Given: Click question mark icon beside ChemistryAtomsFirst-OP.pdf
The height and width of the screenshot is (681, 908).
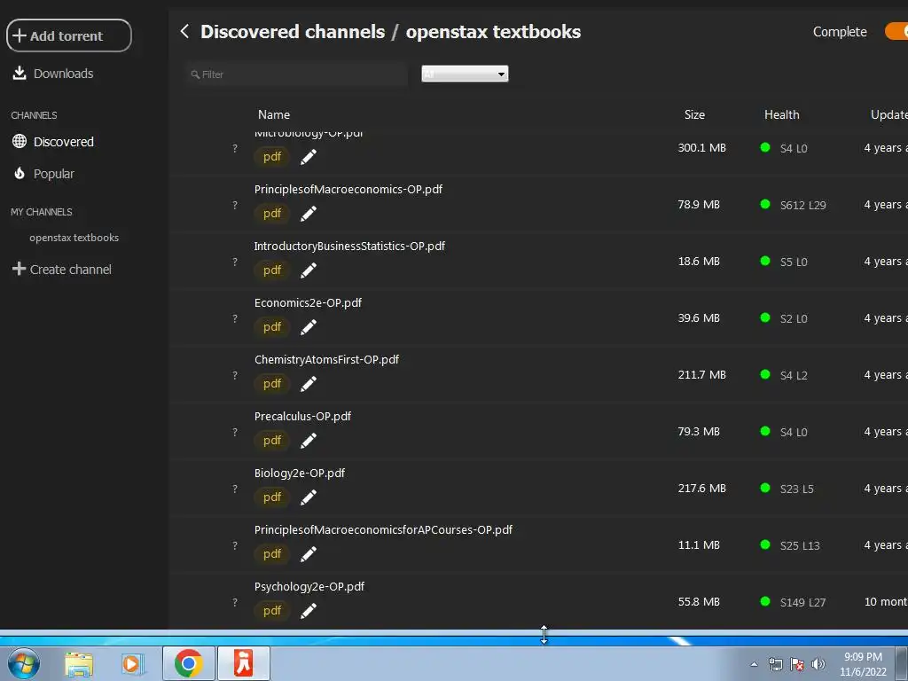Looking at the screenshot, I should click(234, 375).
